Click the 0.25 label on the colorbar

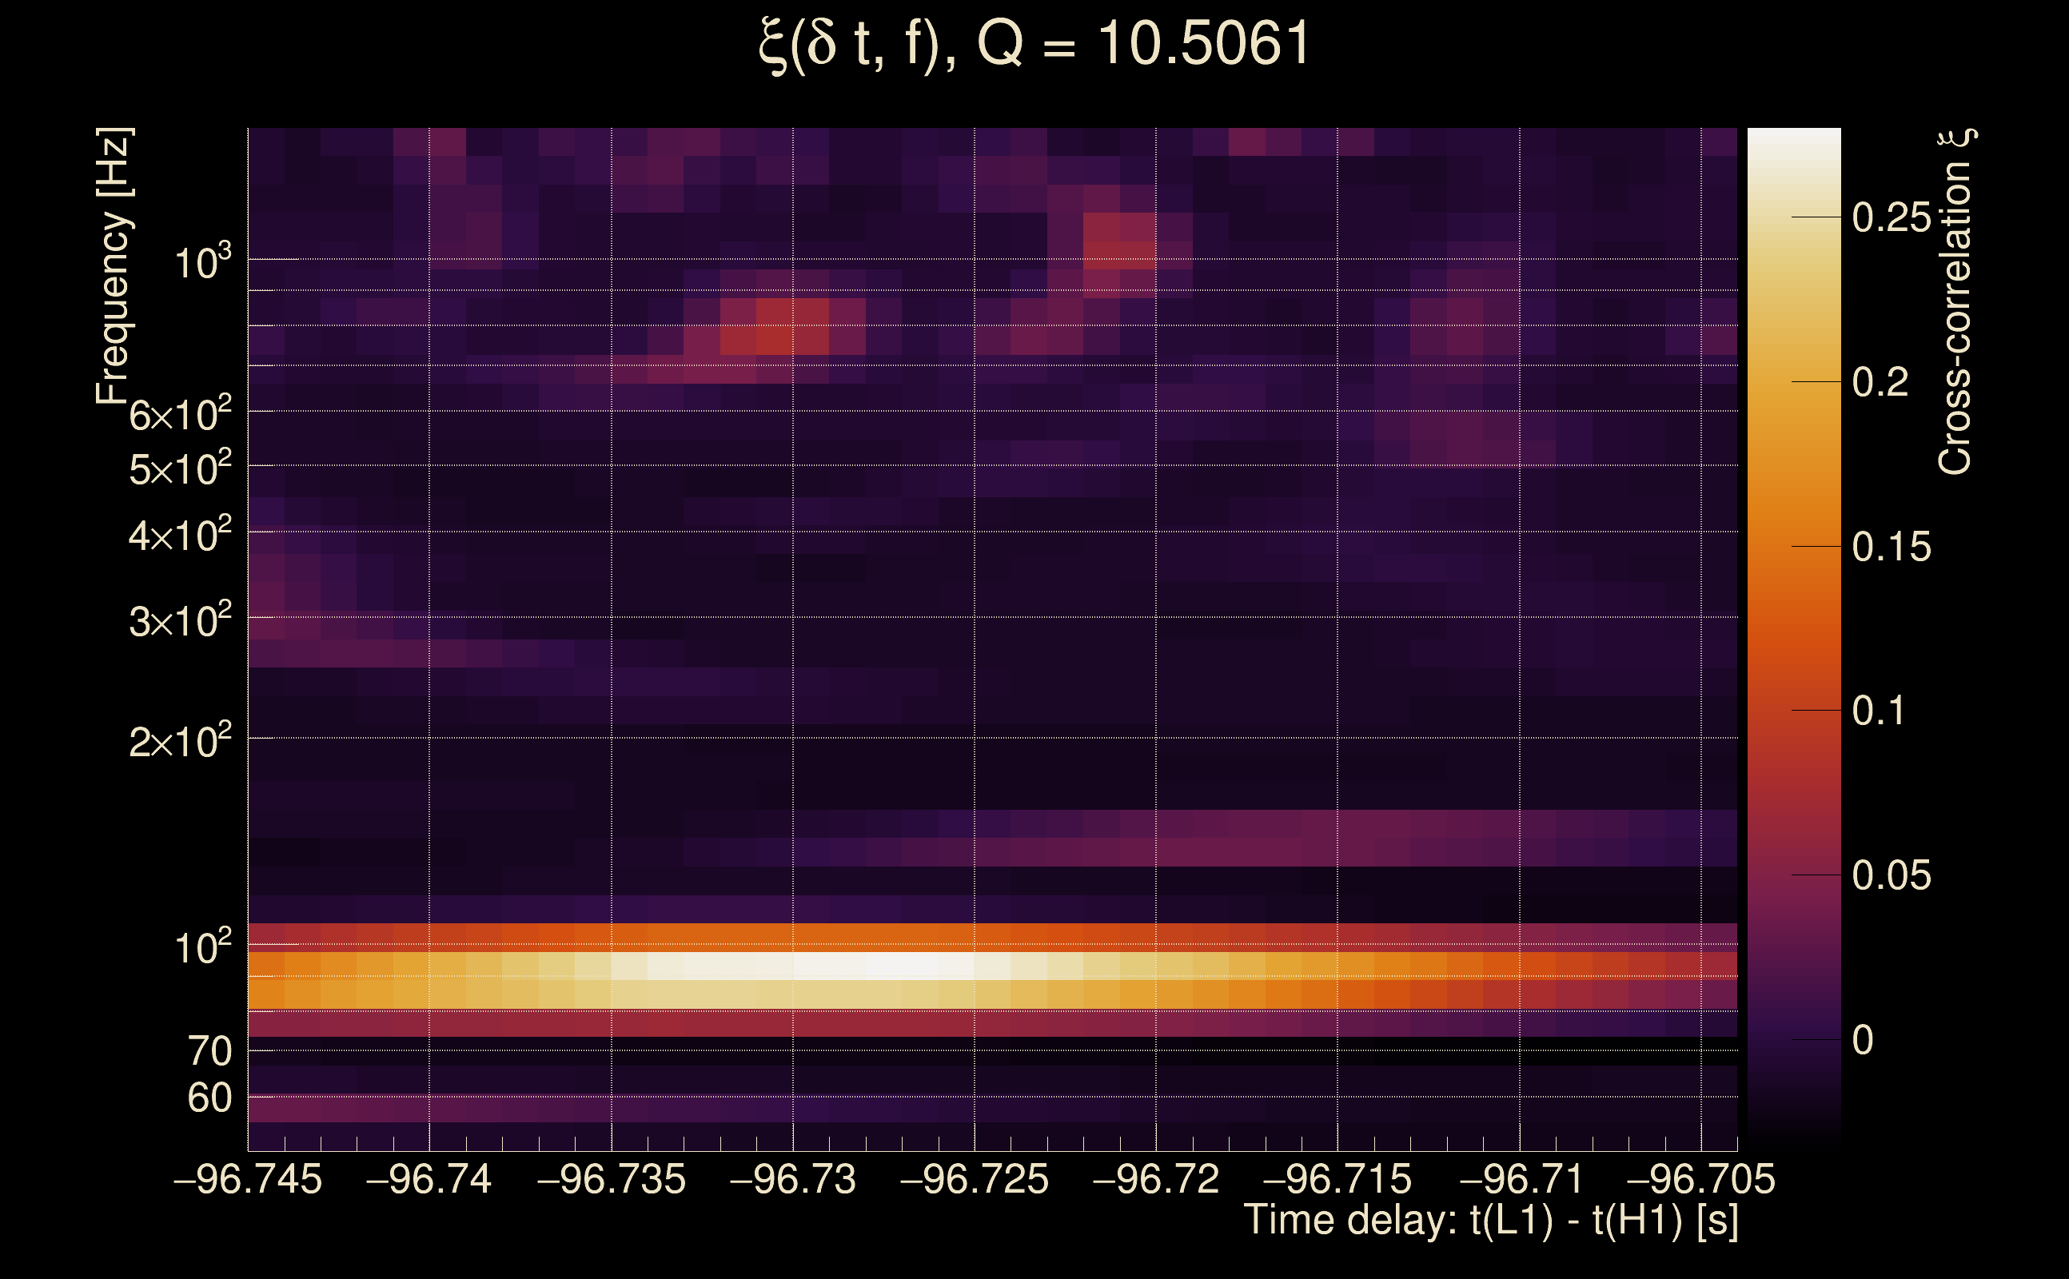point(1892,217)
